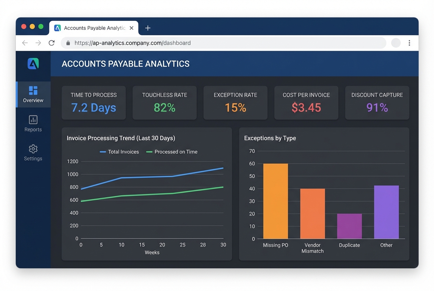View site security via the padlock icon

(x=68, y=43)
